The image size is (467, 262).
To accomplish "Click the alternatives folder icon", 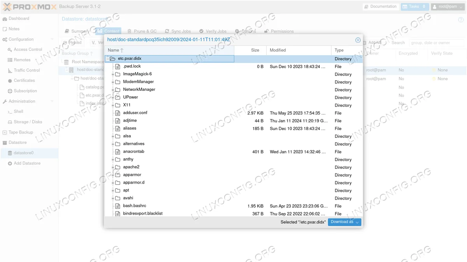I will [118, 144].
